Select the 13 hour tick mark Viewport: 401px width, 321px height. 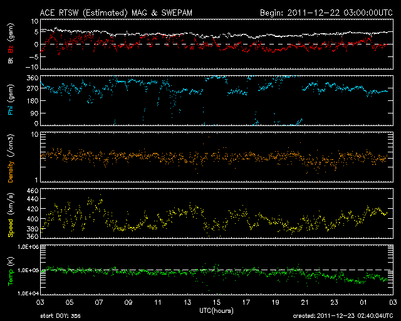pos(187,302)
